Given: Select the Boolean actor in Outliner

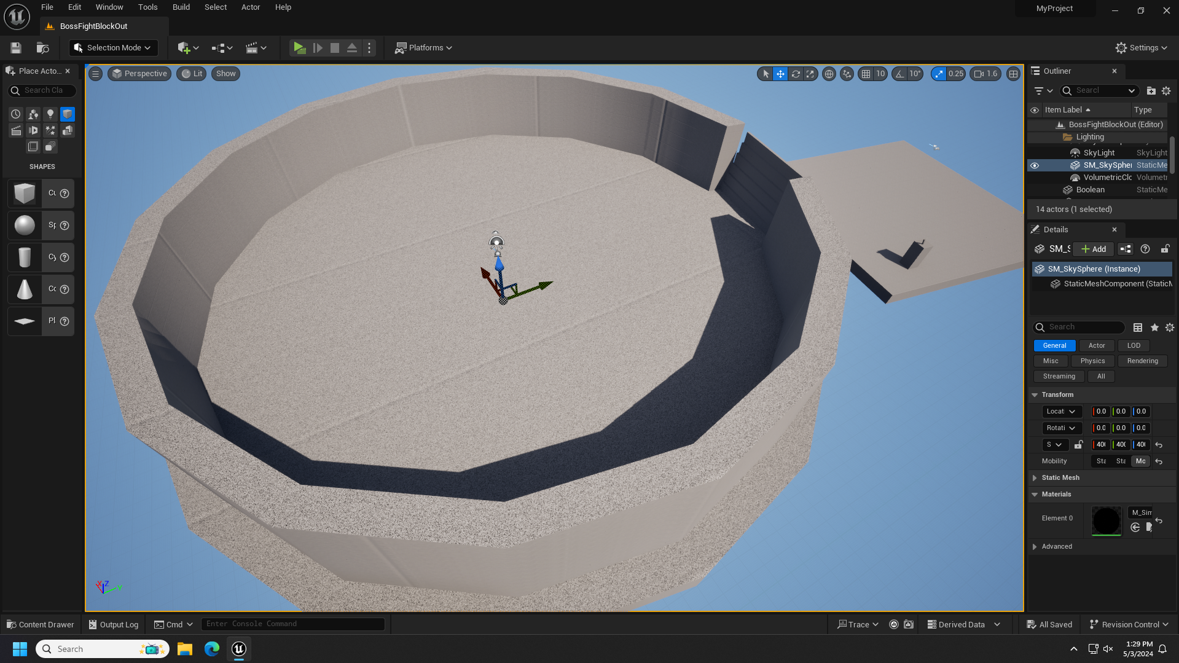Looking at the screenshot, I should coord(1090,190).
